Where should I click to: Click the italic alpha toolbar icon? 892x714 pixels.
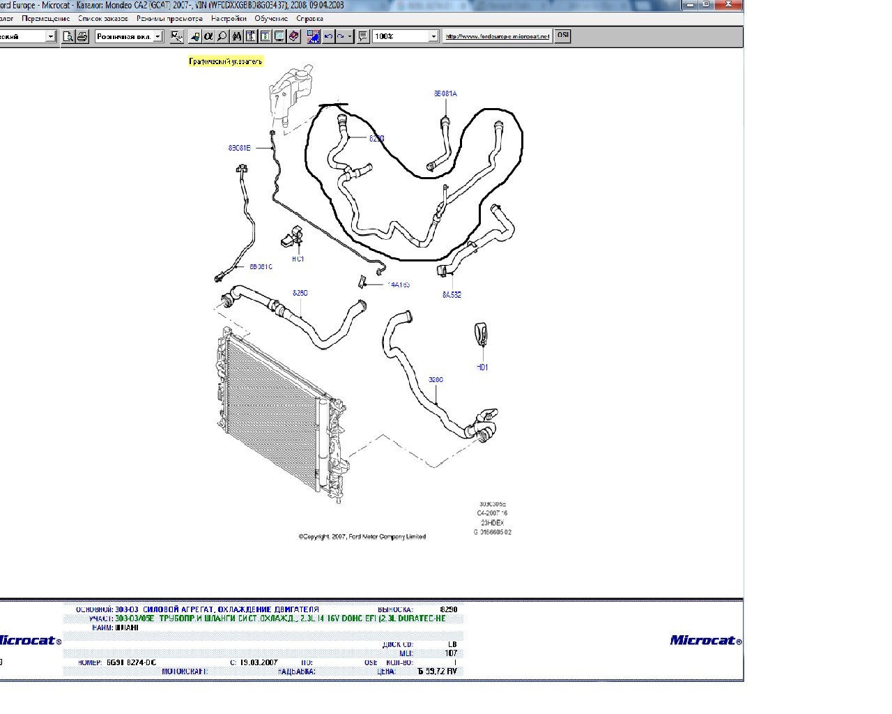point(208,36)
